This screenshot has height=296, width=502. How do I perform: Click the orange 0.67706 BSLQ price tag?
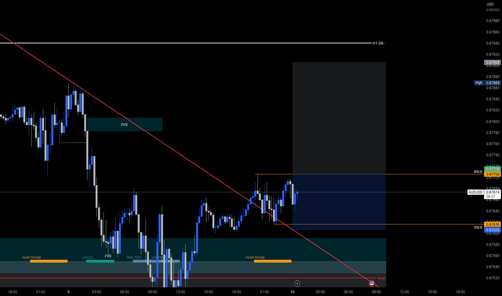point(492,174)
